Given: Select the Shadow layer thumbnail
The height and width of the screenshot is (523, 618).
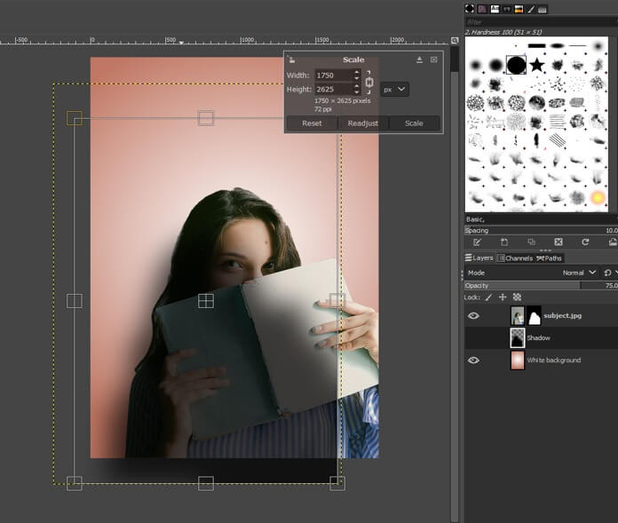Looking at the screenshot, I should [518, 337].
